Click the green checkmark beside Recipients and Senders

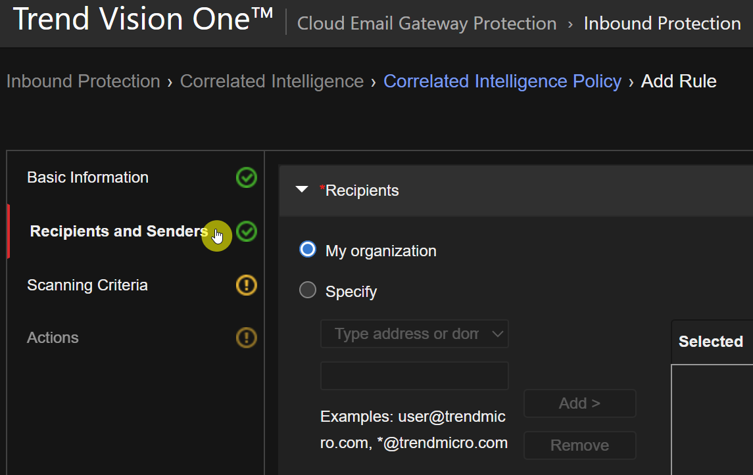point(247,231)
